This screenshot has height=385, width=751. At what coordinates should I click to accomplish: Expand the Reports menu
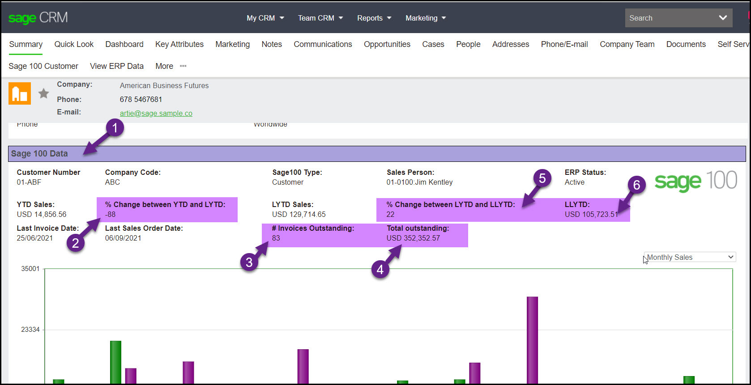pyautogui.click(x=374, y=18)
